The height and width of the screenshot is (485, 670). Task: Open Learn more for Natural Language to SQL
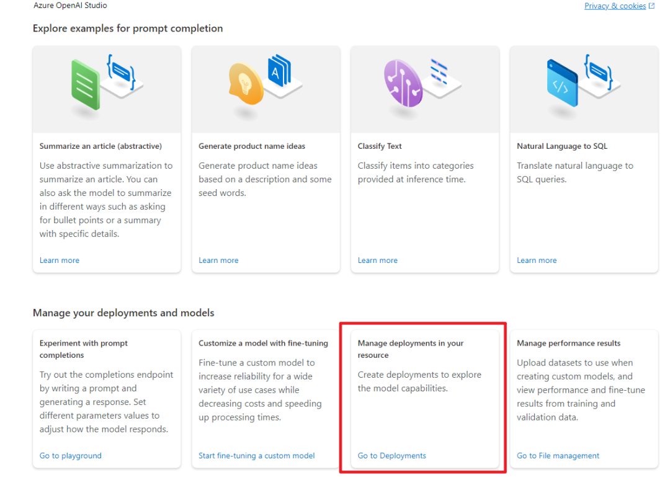(x=536, y=260)
